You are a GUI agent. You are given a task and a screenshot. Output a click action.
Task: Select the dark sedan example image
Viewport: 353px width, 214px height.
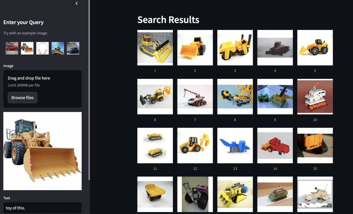pyautogui.click(x=73, y=48)
